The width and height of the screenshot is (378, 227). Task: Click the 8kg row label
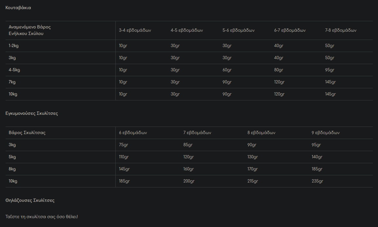[x=12, y=169]
